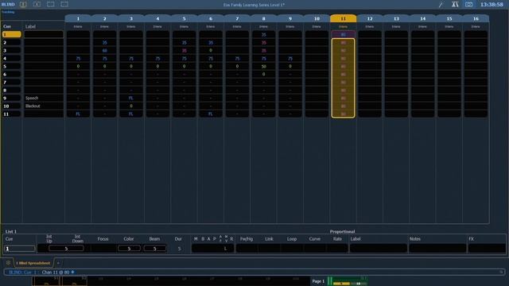Select cue 11 row number
509x286 pixels.
(11, 114)
